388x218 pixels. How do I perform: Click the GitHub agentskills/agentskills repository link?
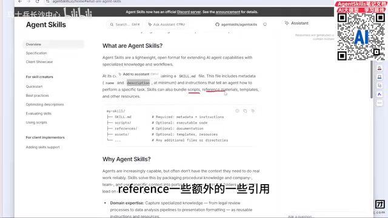(x=236, y=24)
